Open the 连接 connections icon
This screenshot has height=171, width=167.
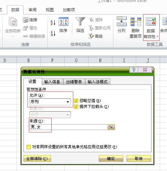pos(30,20)
